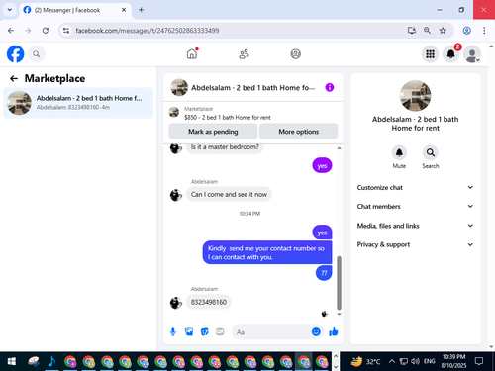
Task: Open Abdelsalam chat header title
Action: pyautogui.click(x=252, y=88)
